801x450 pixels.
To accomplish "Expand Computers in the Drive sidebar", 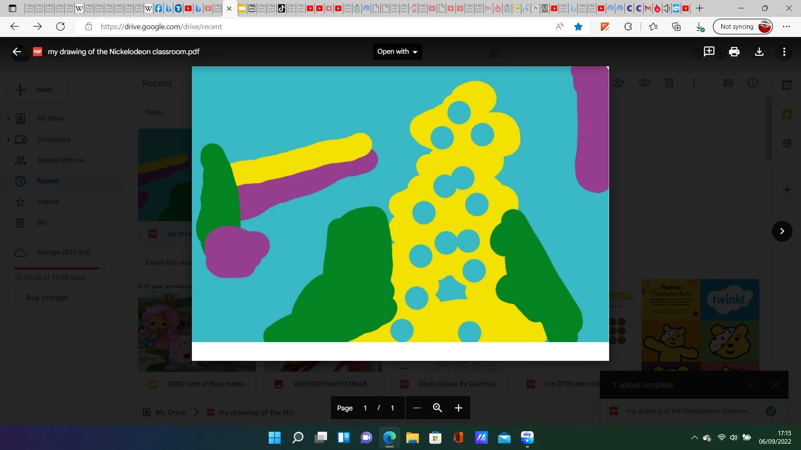I will point(8,139).
